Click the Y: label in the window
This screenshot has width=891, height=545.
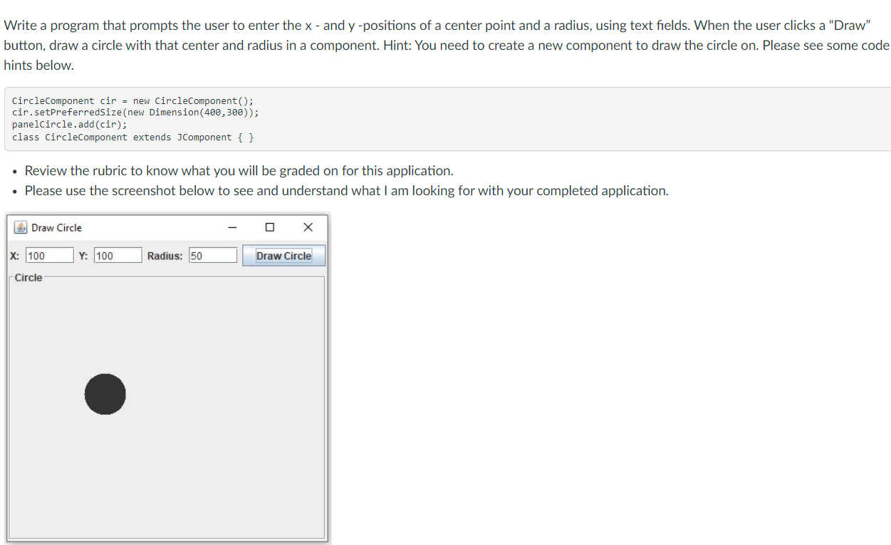(83, 255)
